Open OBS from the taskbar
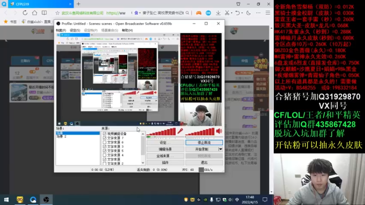The image size is (365, 205). pyautogui.click(x=46, y=200)
